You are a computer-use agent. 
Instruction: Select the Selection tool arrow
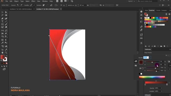(x=2, y=12)
